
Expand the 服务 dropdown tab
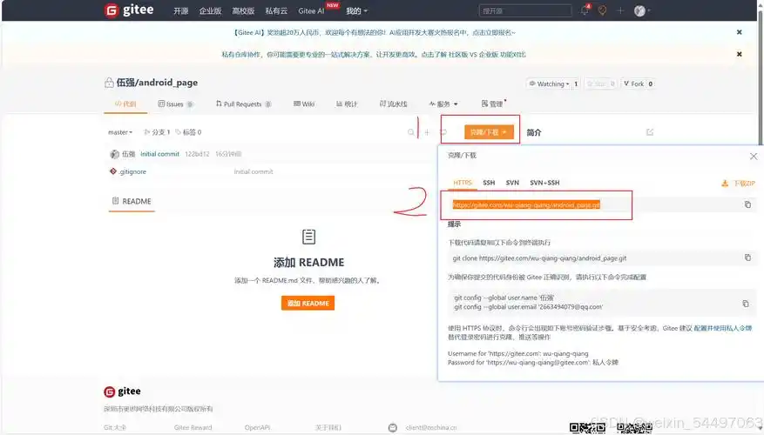(x=443, y=104)
